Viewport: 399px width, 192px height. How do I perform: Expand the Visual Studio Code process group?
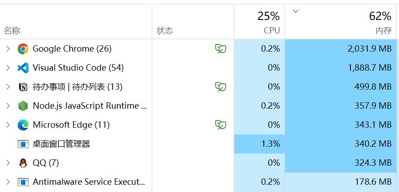tap(8, 68)
